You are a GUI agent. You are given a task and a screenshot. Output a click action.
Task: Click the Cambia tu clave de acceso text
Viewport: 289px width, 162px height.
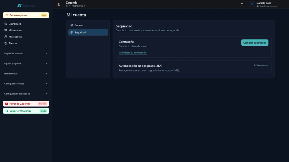pyautogui.click(x=133, y=46)
